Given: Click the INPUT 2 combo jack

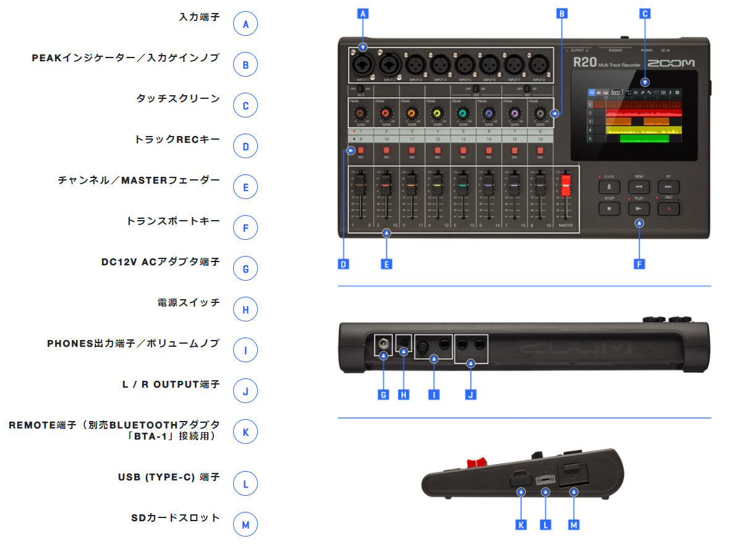Looking at the screenshot, I should 390,64.
